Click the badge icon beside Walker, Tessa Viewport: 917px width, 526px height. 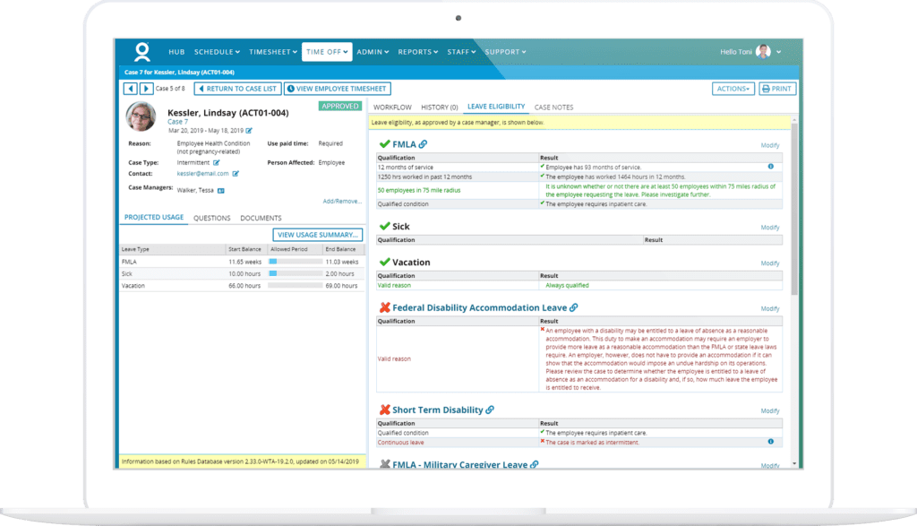pos(221,190)
